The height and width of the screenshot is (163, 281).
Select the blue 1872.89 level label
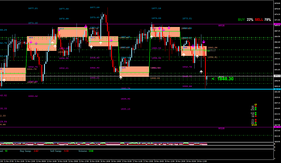64,18
